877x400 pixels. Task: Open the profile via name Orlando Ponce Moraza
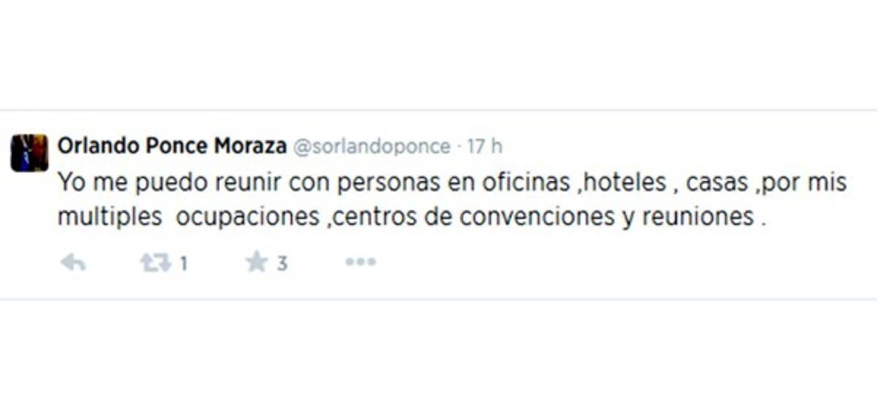[x=172, y=146]
